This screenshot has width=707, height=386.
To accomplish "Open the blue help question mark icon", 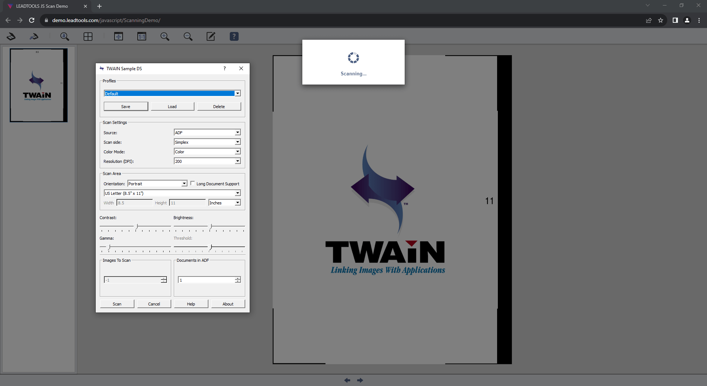I will tap(234, 36).
